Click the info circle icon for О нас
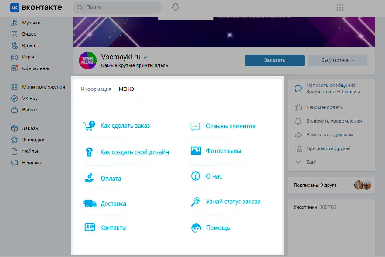 196,176
